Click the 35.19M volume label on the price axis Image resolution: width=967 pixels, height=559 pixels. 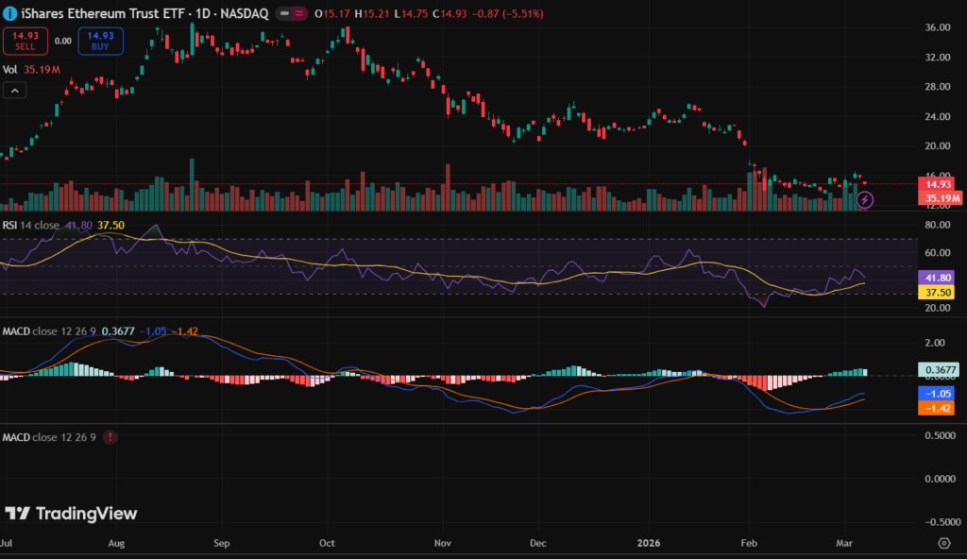coord(941,198)
